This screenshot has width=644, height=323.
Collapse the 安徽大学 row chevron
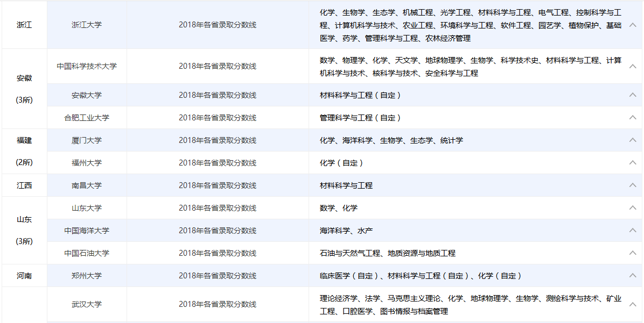[633, 95]
